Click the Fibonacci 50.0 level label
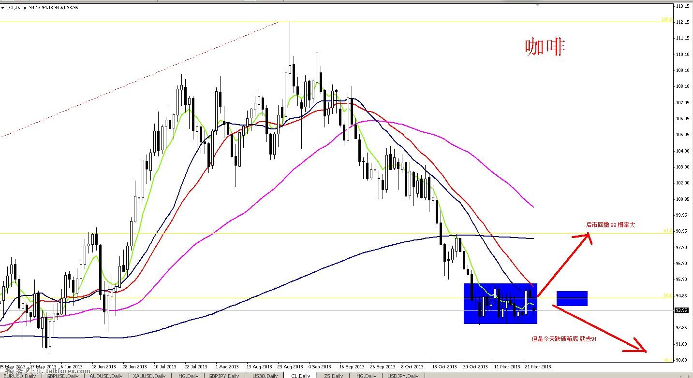 coord(668,295)
